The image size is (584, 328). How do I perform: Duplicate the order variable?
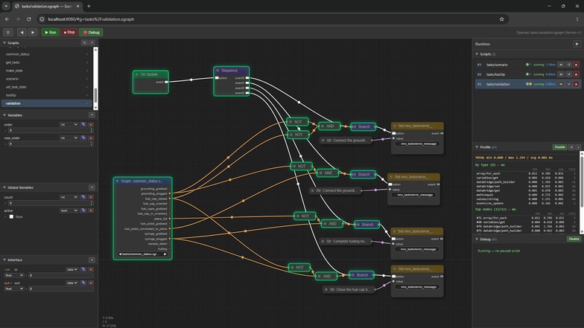click(83, 125)
